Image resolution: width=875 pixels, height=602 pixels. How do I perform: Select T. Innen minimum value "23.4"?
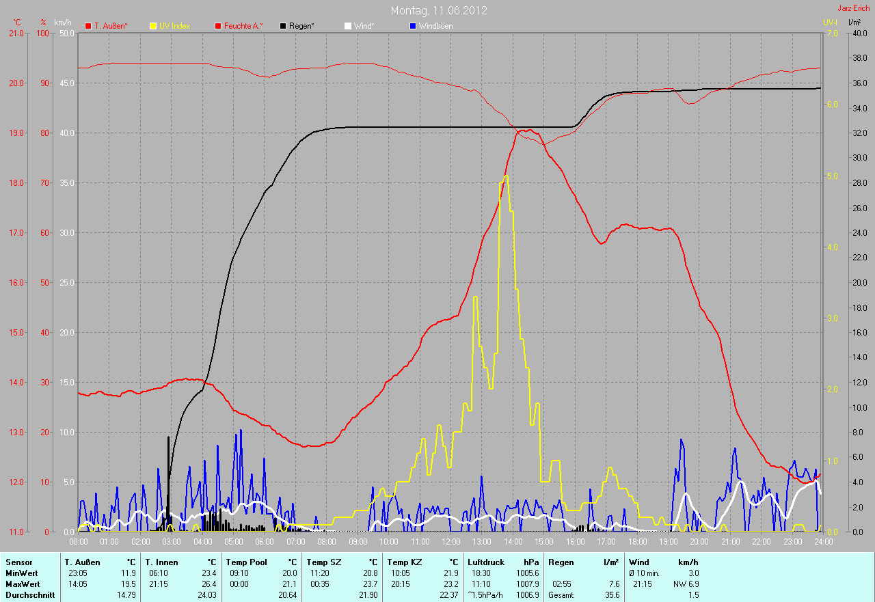pyautogui.click(x=208, y=573)
